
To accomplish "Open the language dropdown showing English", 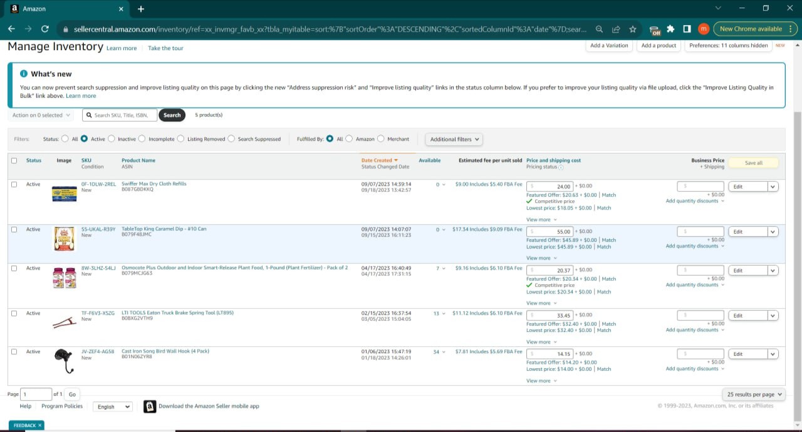I will tap(113, 406).
